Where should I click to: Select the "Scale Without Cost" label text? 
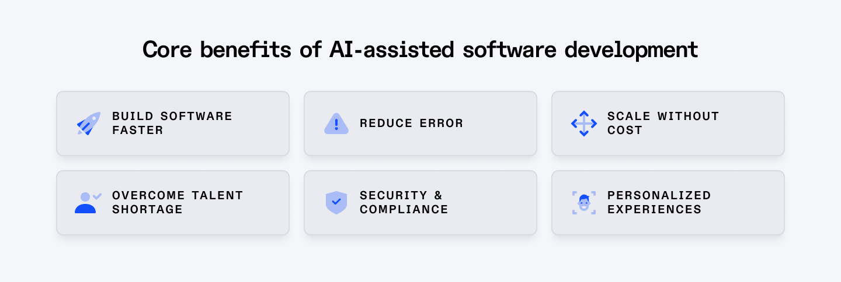[x=663, y=123]
